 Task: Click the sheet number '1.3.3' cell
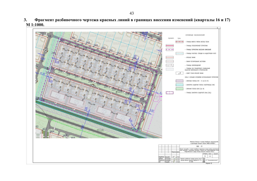pos(210,156)
